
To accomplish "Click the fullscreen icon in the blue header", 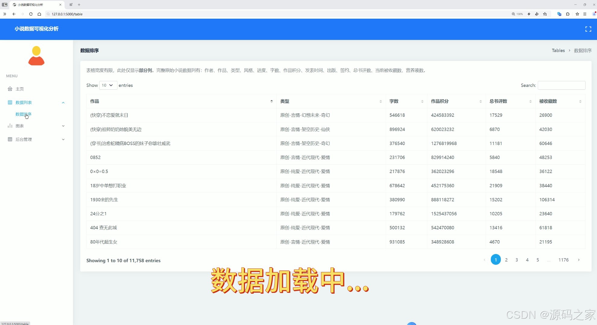I will pyautogui.click(x=588, y=29).
